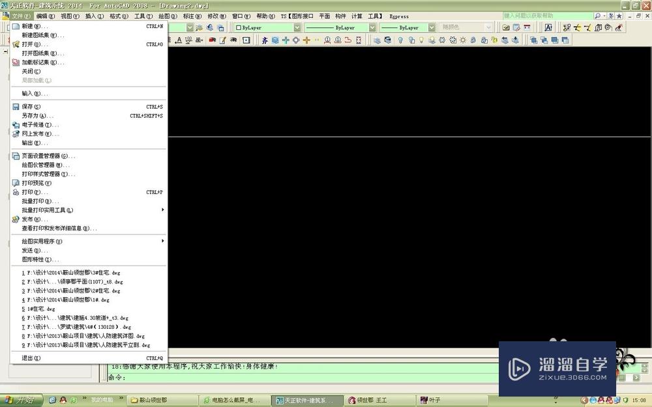Click the padlock layer lock icon
This screenshot has height=407, width=652.
point(473,40)
